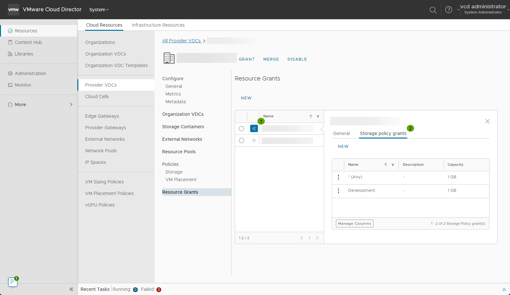Expand the More menu chevron
This screenshot has width=510, height=295.
(x=71, y=105)
